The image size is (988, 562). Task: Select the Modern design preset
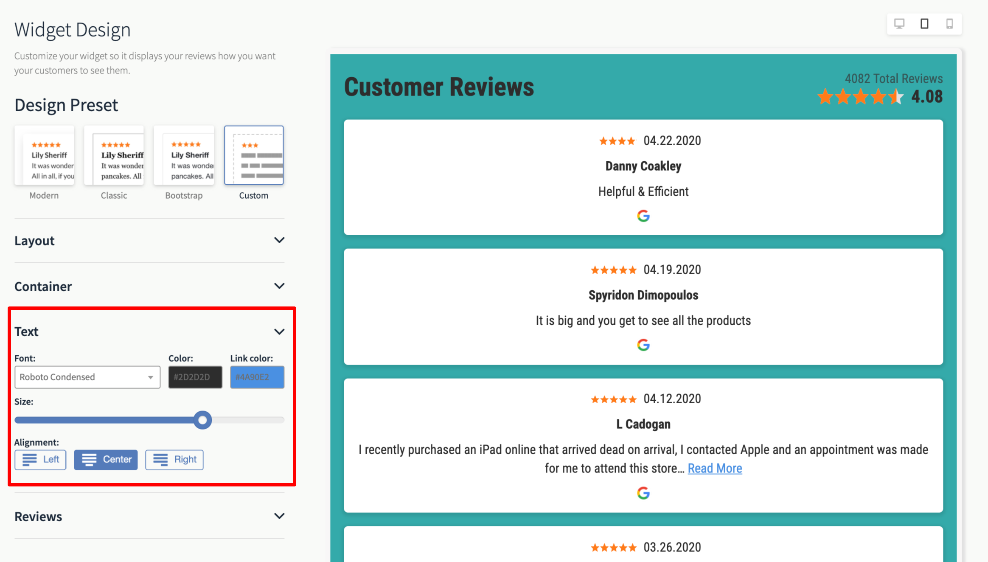point(44,155)
